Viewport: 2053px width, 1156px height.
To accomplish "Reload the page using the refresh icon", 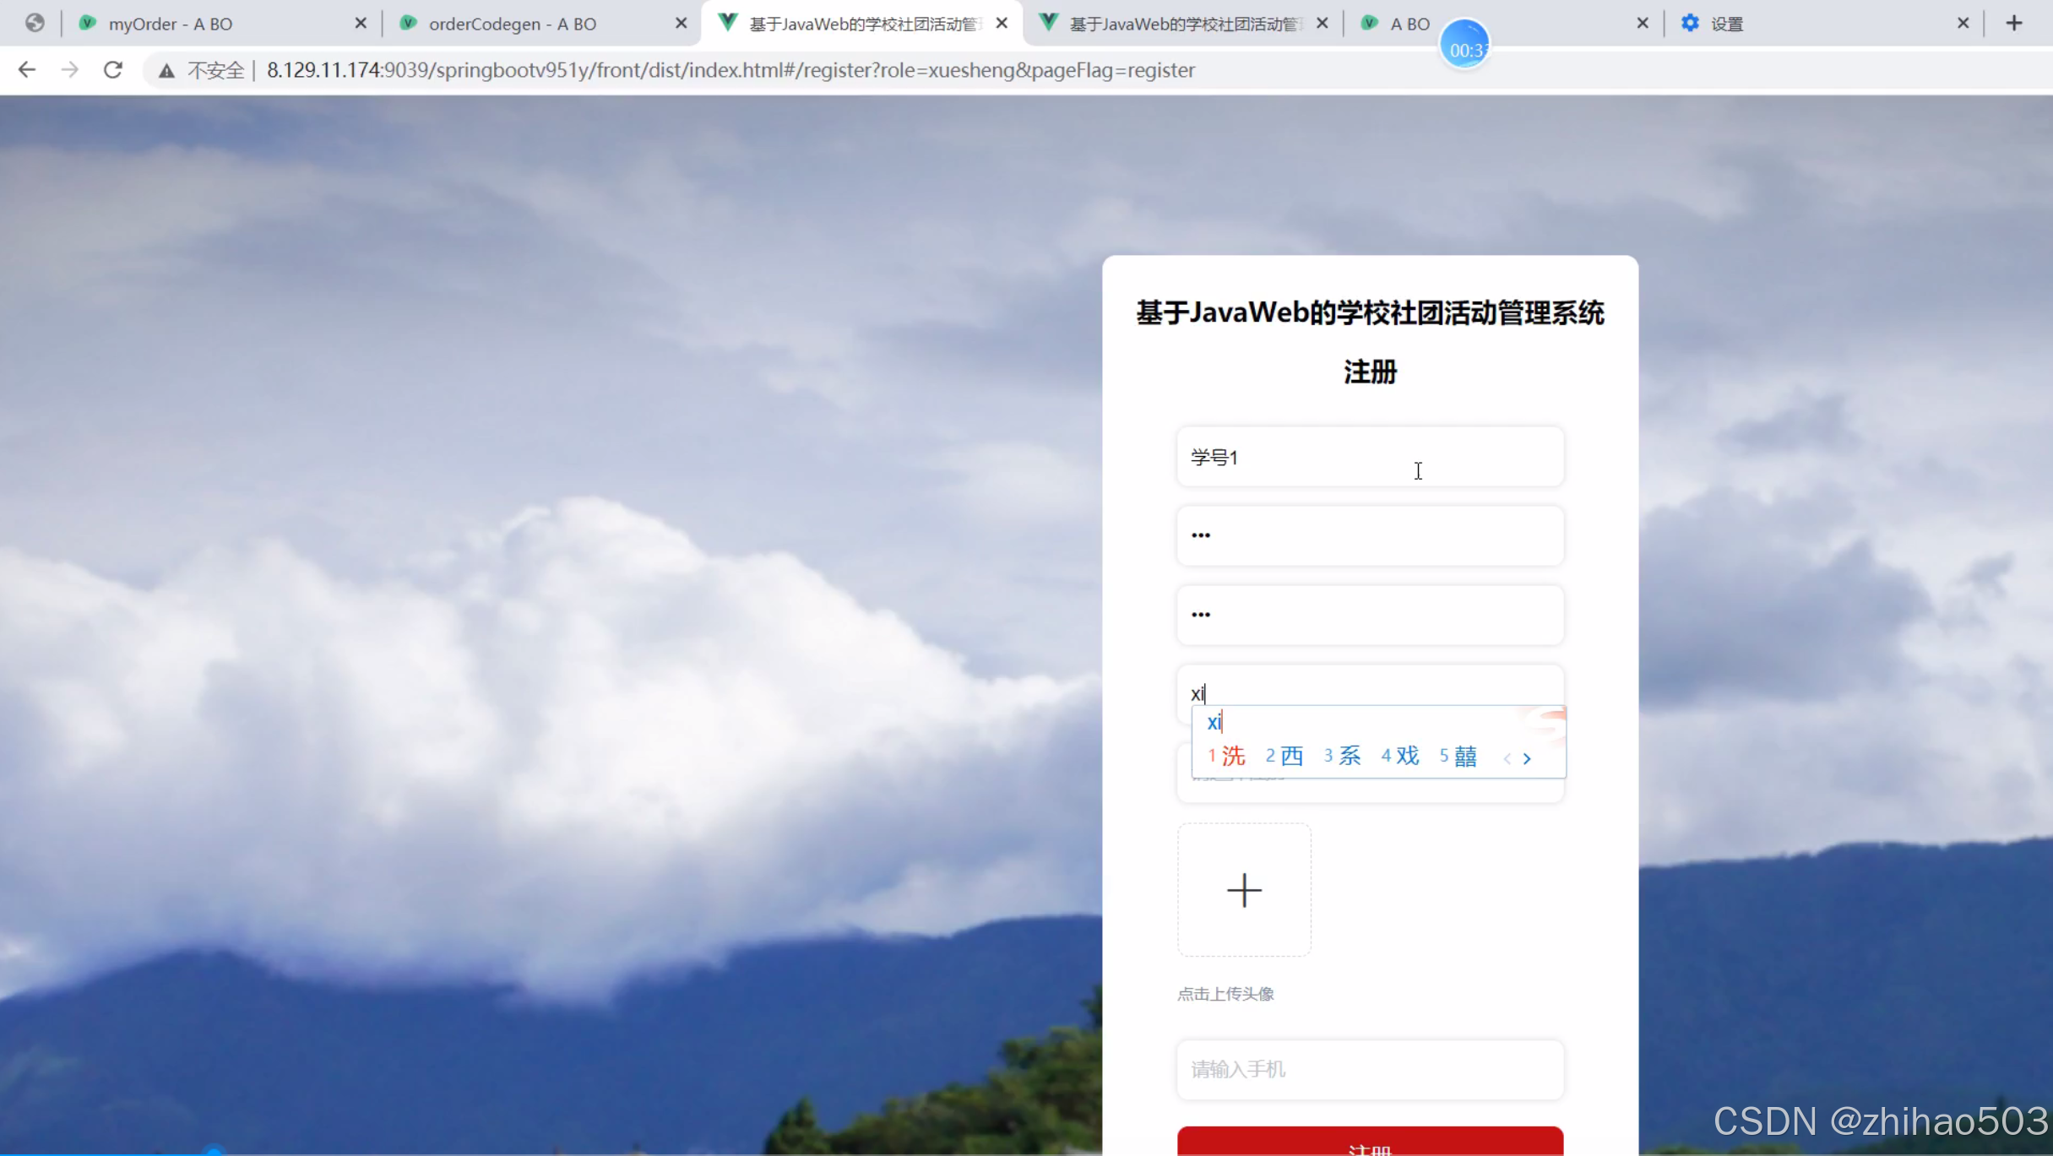I will tap(112, 70).
